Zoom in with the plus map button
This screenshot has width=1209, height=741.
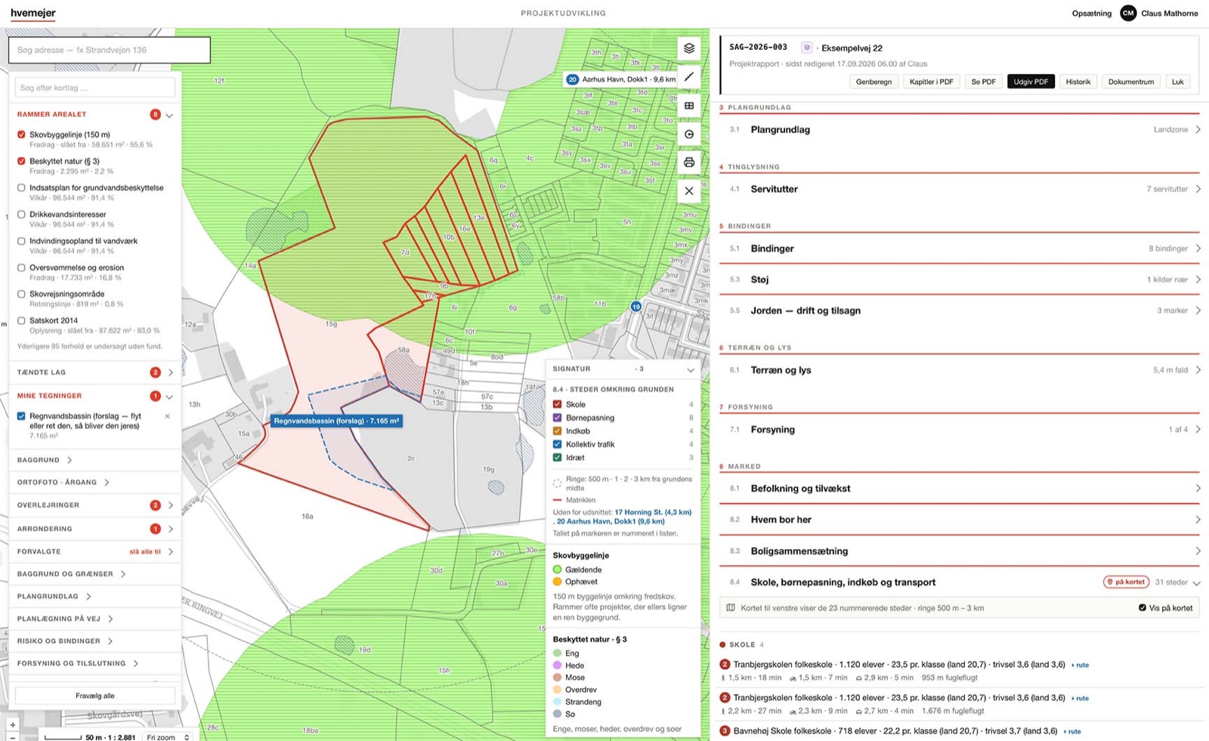[13, 724]
